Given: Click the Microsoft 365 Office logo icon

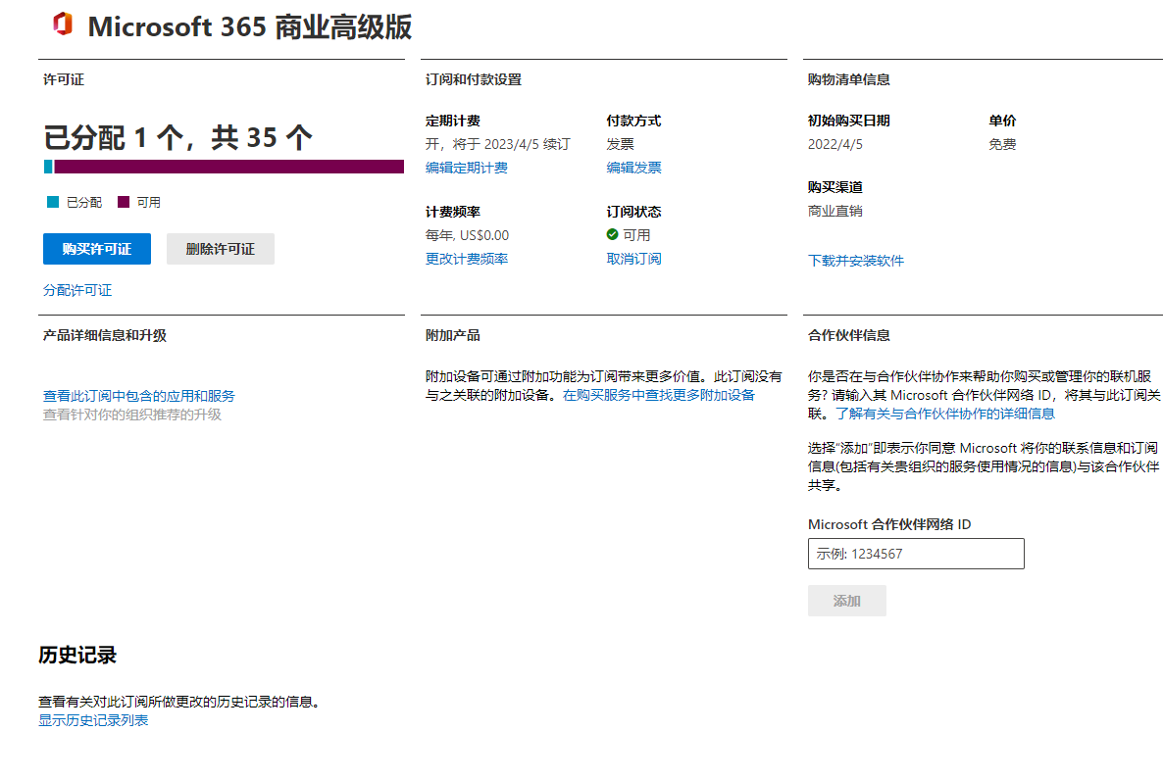Looking at the screenshot, I should tap(64, 25).
